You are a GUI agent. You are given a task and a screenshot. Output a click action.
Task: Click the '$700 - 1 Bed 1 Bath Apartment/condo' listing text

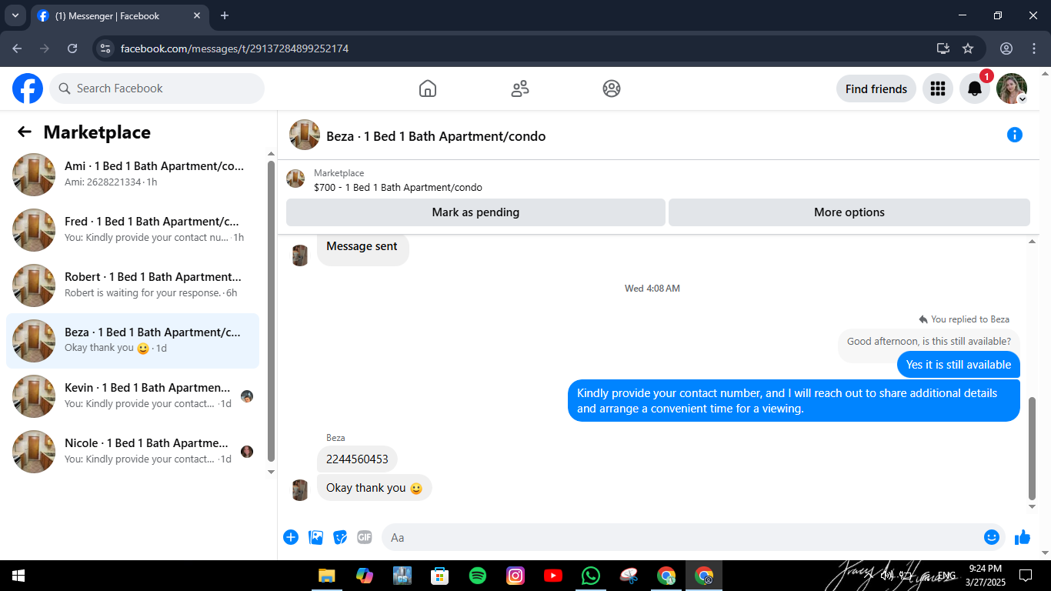(x=398, y=187)
